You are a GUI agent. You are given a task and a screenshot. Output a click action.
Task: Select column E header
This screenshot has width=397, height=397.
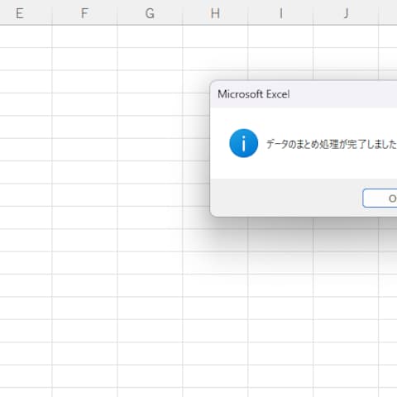coord(26,12)
